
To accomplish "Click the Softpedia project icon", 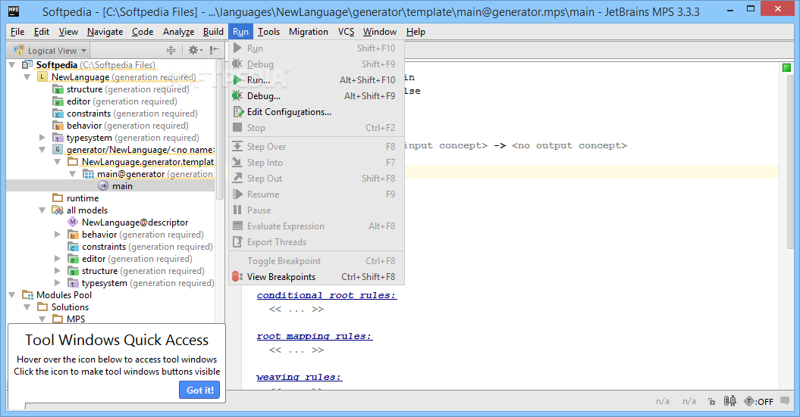I will coord(27,64).
